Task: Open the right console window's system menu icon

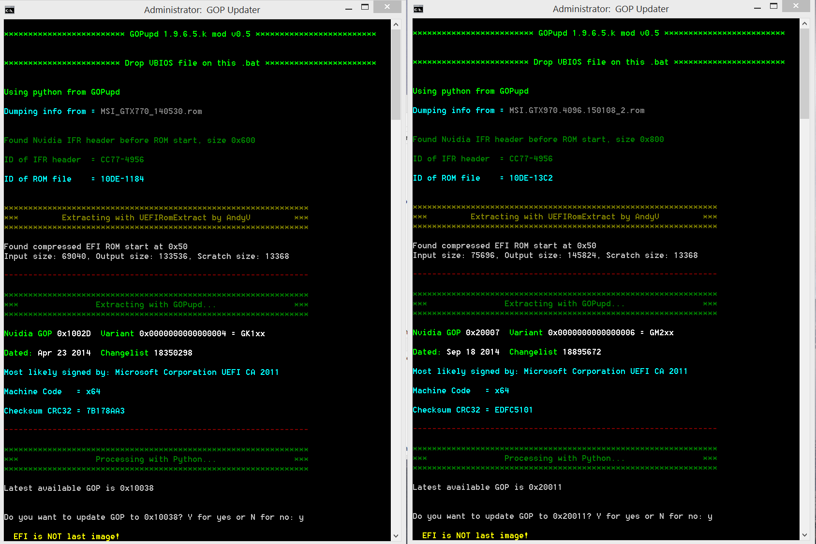Action: (x=418, y=9)
